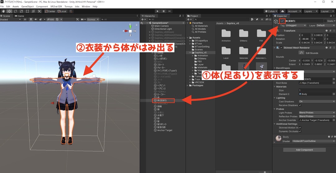Open the cloud services icon
Image resolution: width=336 pixels, height=173 pixels.
[x=282, y=11]
